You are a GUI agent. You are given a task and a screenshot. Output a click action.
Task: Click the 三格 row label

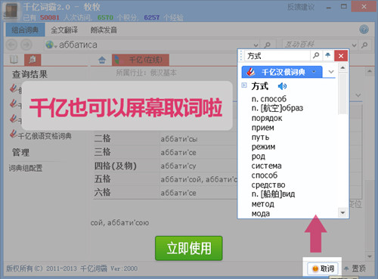pyautogui.click(x=102, y=152)
